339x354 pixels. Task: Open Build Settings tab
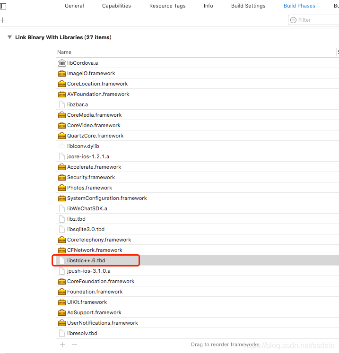point(248,6)
